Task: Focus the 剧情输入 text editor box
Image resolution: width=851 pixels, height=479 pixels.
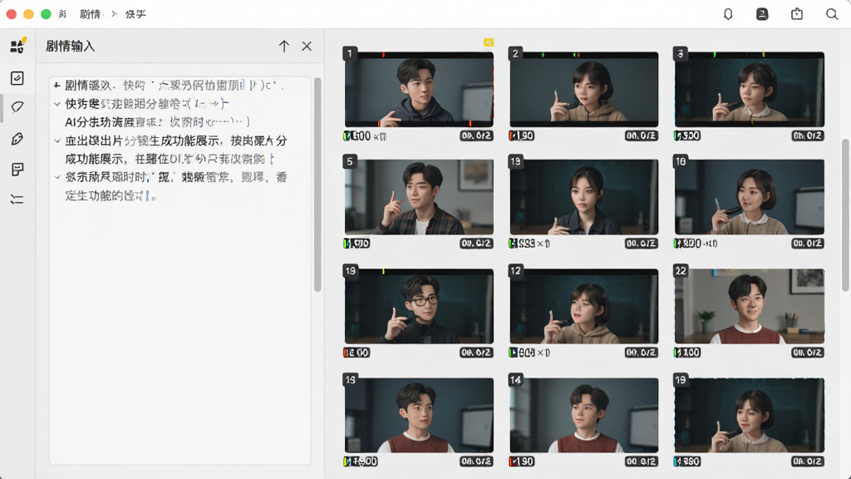Action: point(180,270)
